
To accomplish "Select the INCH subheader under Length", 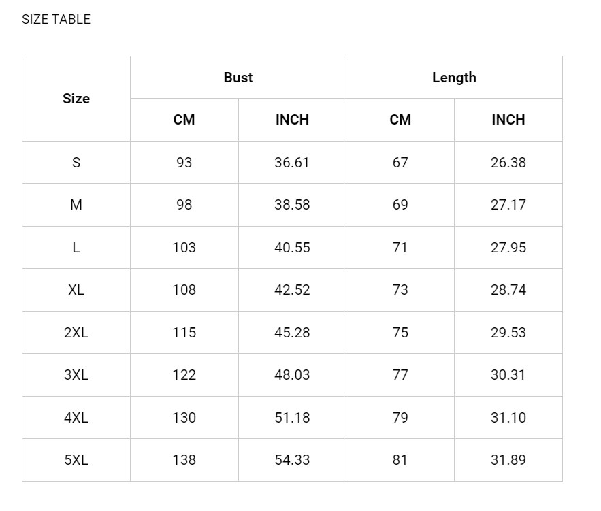I will [508, 120].
